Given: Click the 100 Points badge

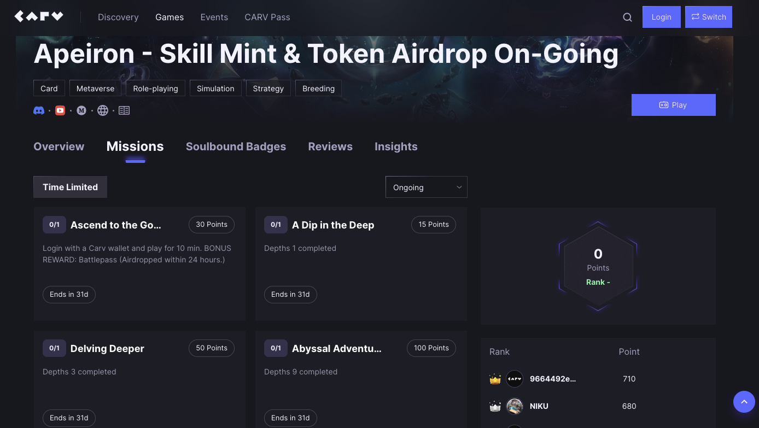Looking at the screenshot, I should 431,348.
